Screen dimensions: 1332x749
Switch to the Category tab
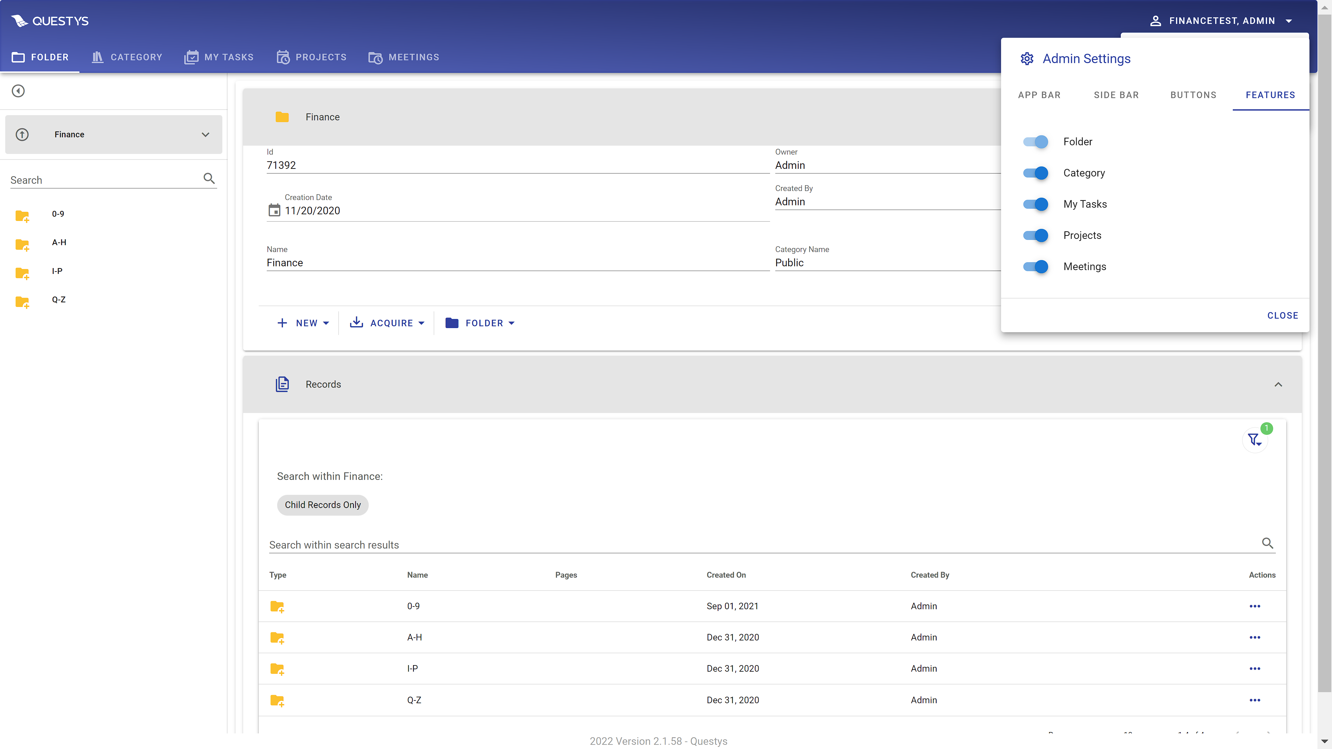tap(127, 57)
